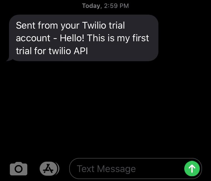211x181 pixels.
Task: Click the word 'first' in the message
Action: (141, 38)
